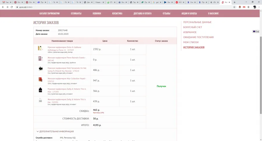Image resolution: width=262 pixels, height=141 pixels.
Task: Open the Косметика menu
Action: click(x=117, y=14)
